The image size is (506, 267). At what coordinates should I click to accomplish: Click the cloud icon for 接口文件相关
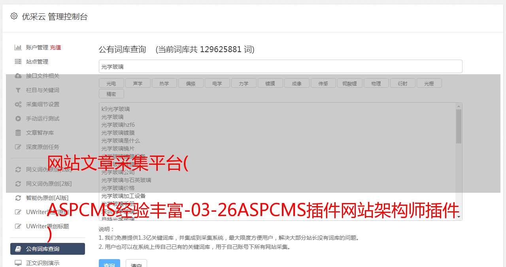[18, 76]
